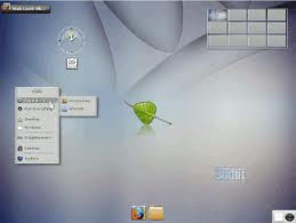Switch to the second desktop in pager top row
Image resolution: width=296 pixels, height=223 pixels.
pos(237,15)
